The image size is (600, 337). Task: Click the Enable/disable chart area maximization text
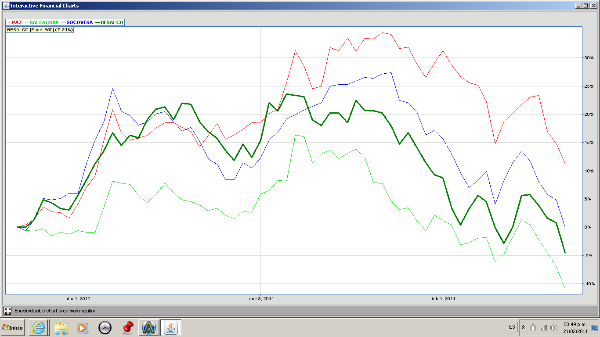55,311
